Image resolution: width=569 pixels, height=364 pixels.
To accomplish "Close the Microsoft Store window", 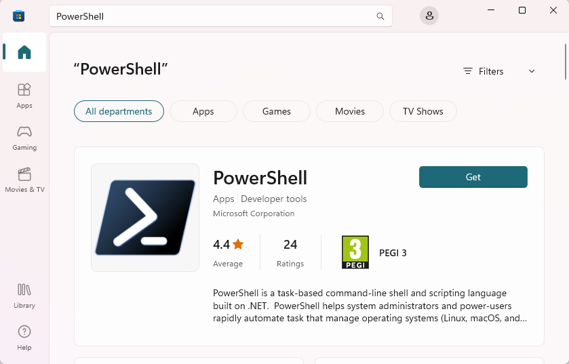I will [x=553, y=10].
